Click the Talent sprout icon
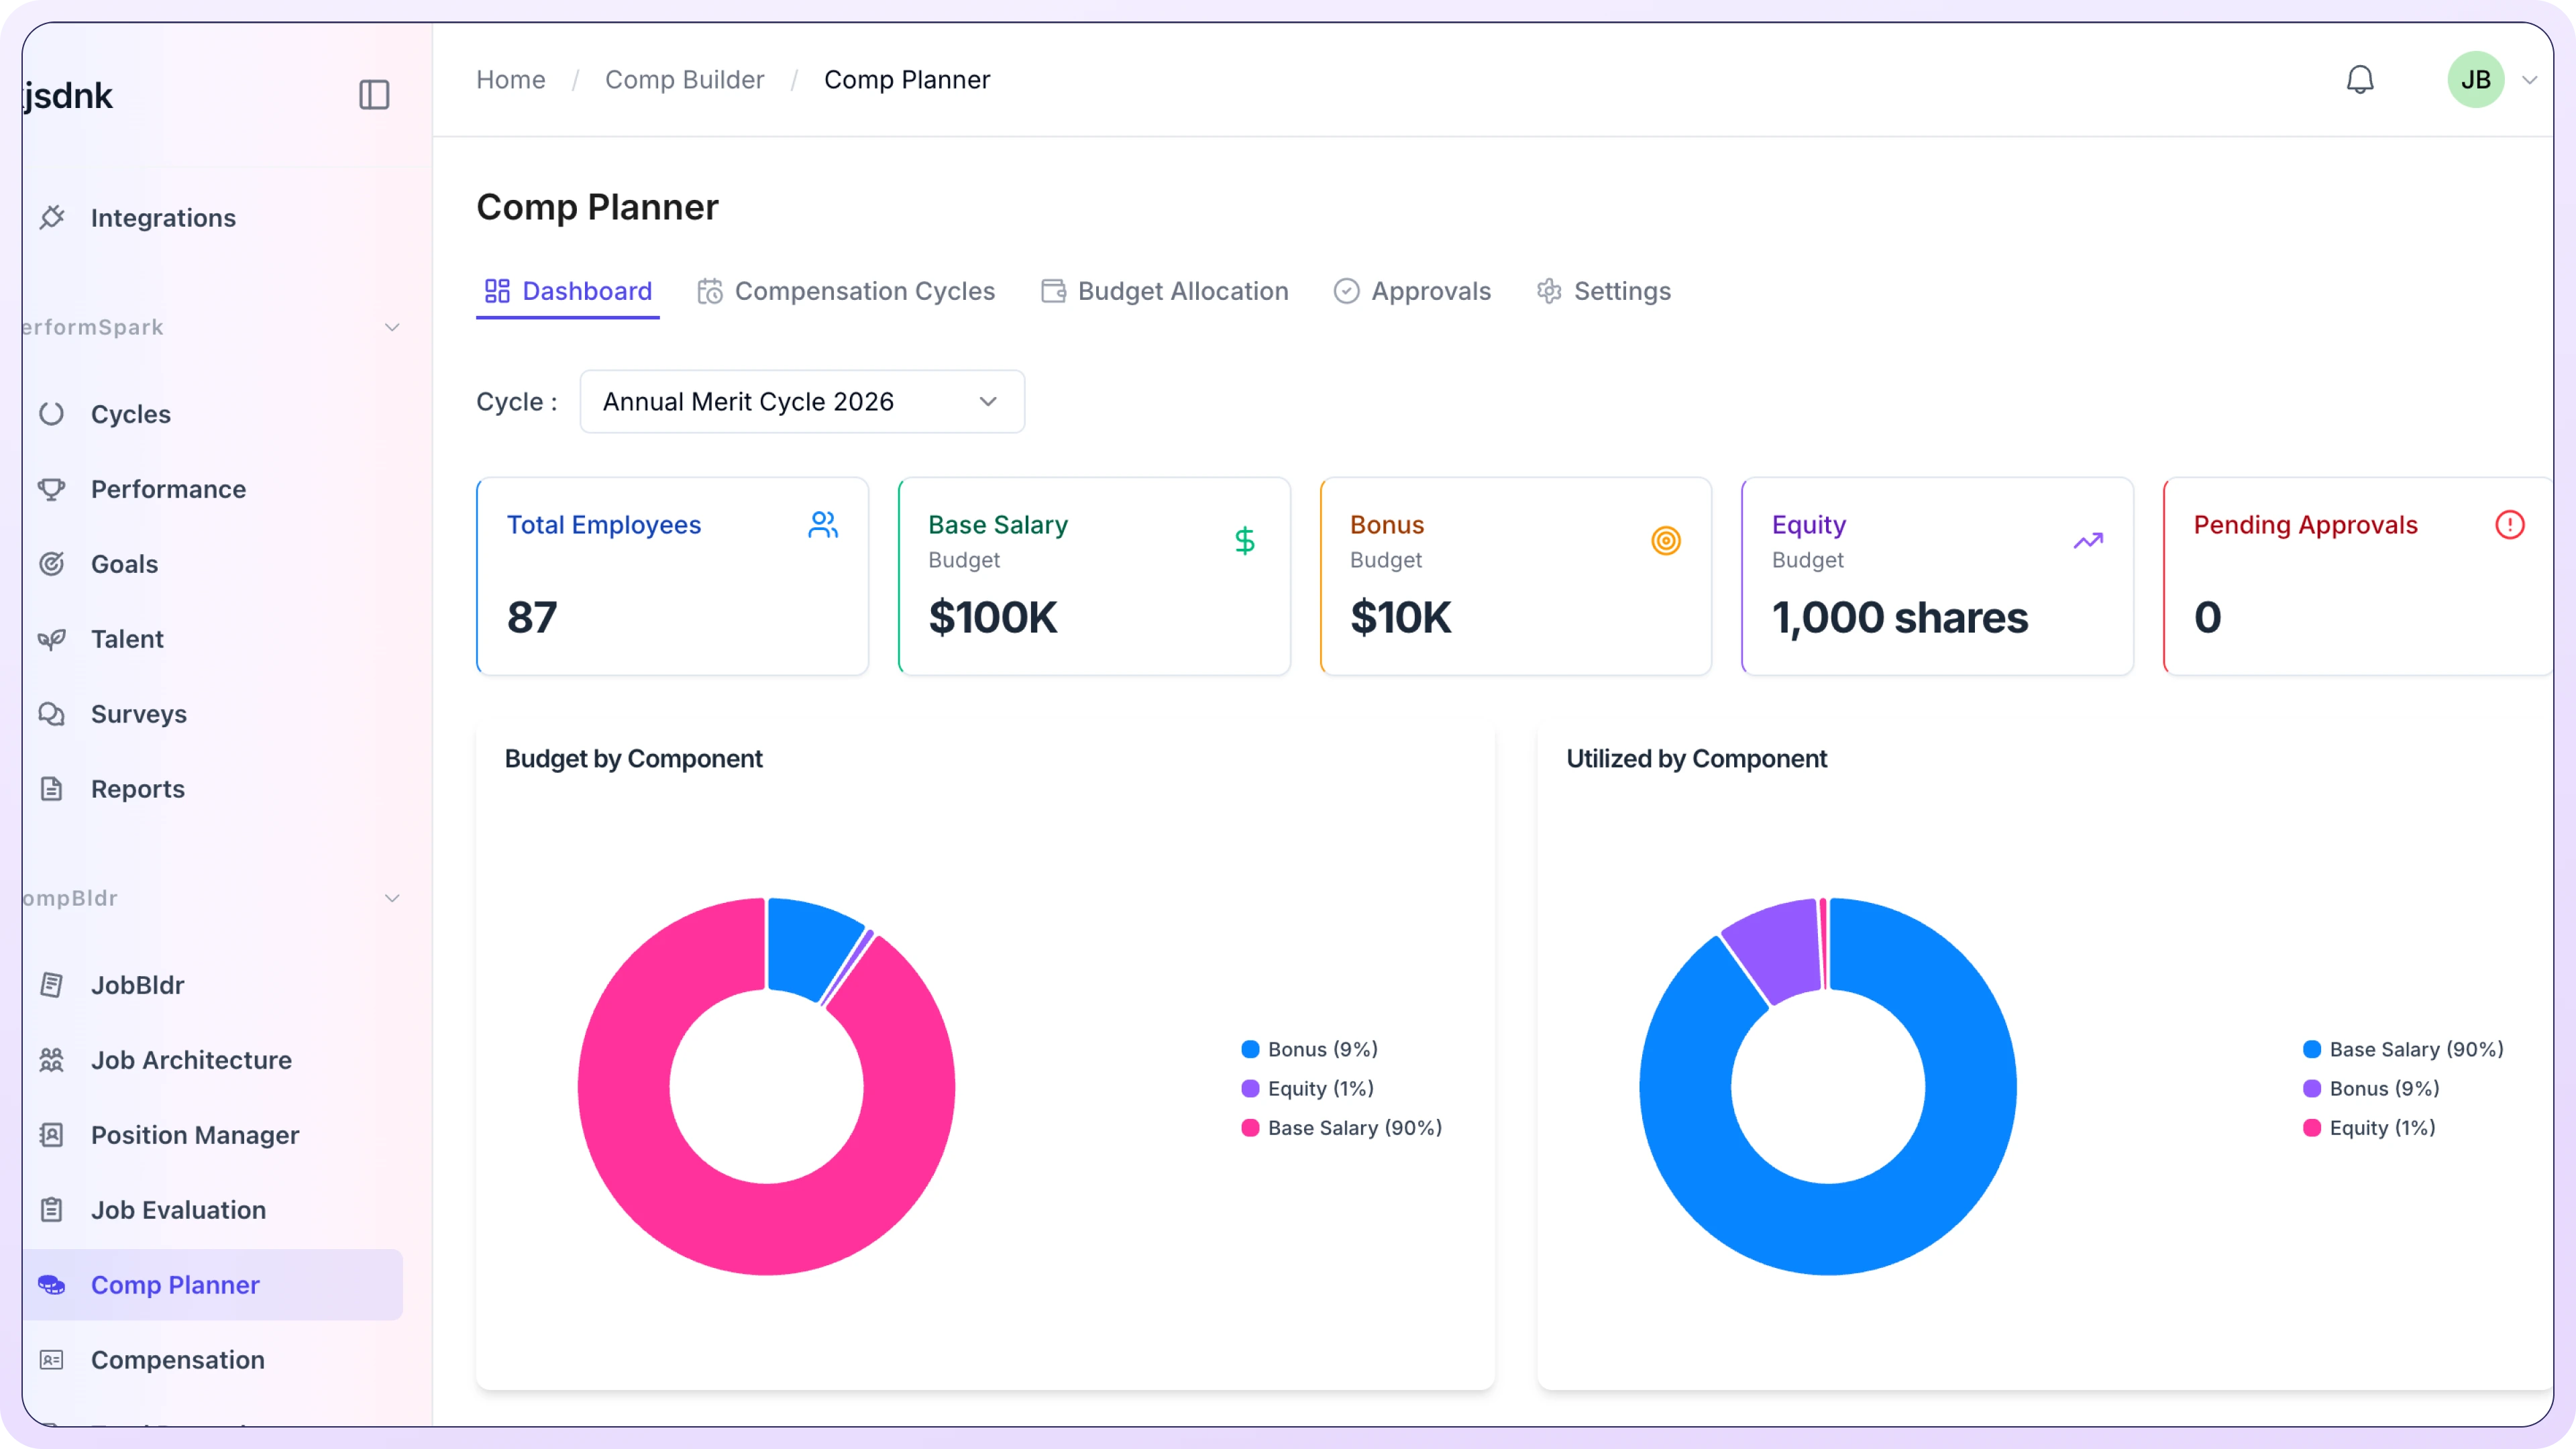Viewport: 2576px width, 1449px height. pyautogui.click(x=52, y=639)
